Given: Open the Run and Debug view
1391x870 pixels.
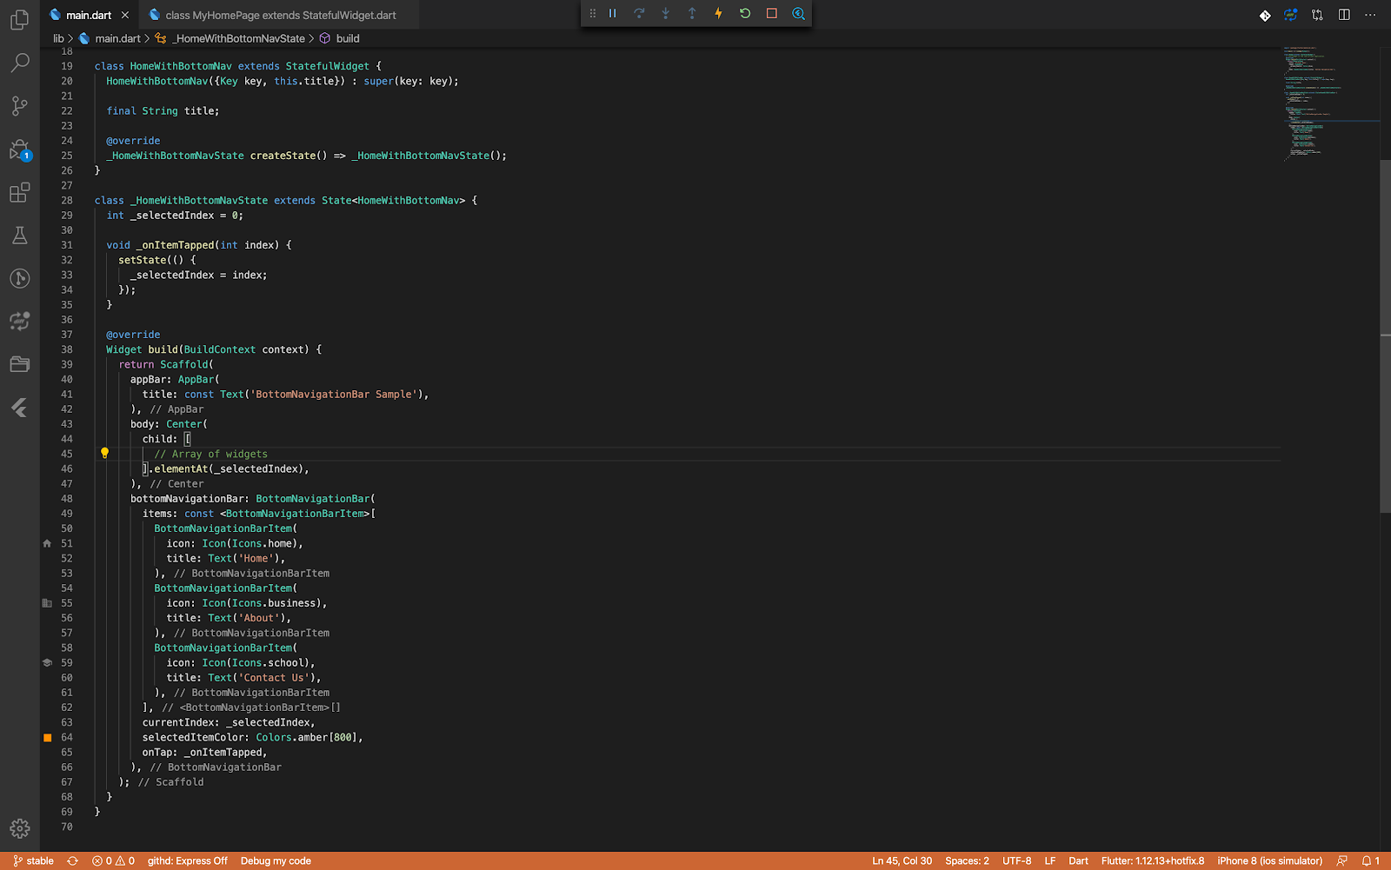Looking at the screenshot, I should (19, 149).
